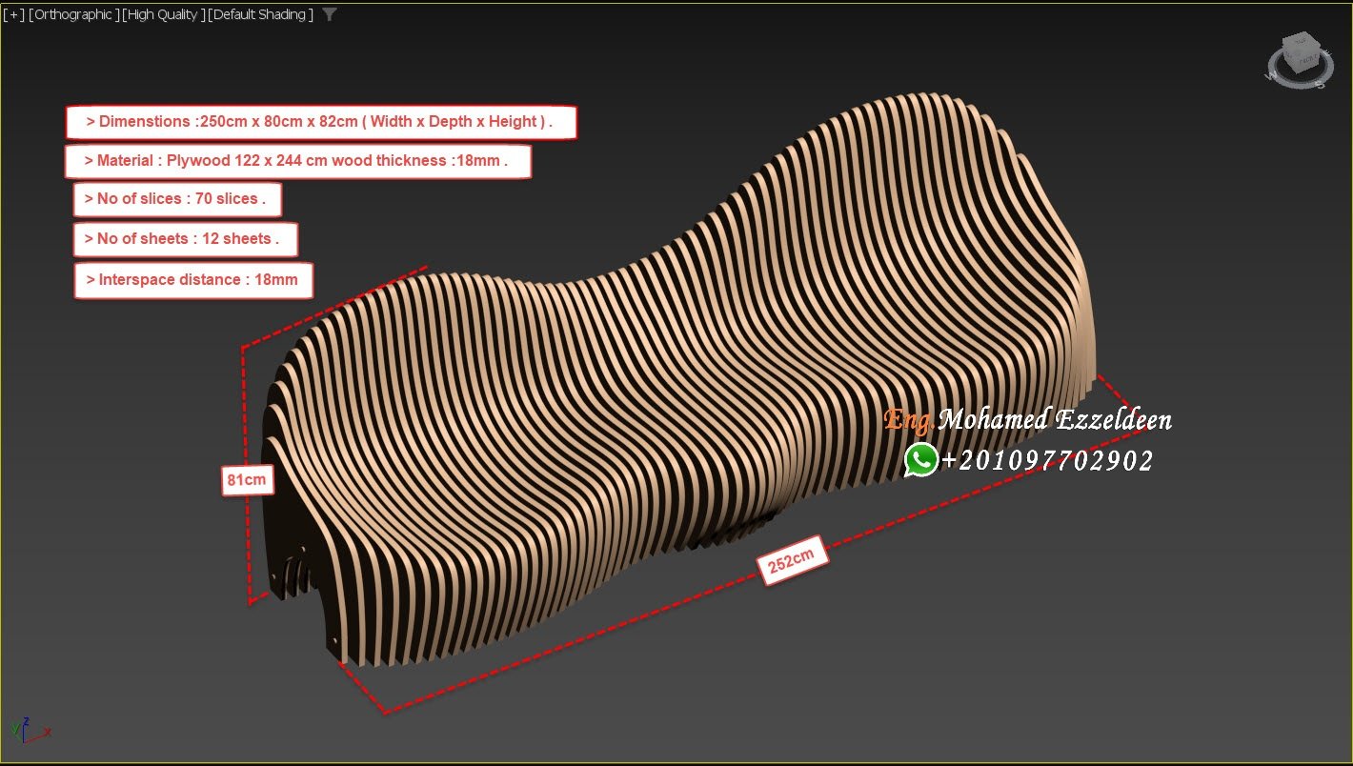Open the Orthographic point-of-view viewport menu
The height and width of the screenshot is (766, 1353).
point(74,14)
